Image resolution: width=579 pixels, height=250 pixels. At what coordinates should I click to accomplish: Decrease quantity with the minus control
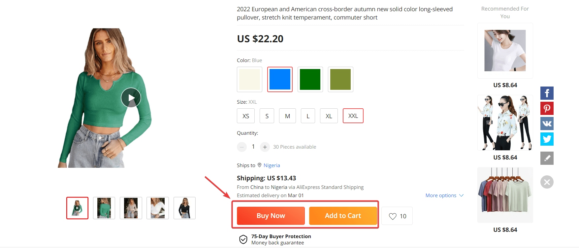click(x=241, y=147)
